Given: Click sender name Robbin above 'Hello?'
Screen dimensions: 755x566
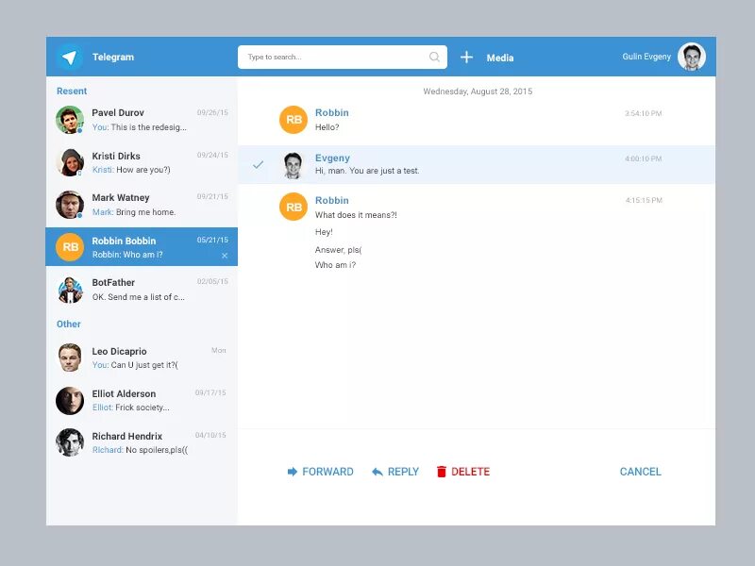Looking at the screenshot, I should coord(332,112).
